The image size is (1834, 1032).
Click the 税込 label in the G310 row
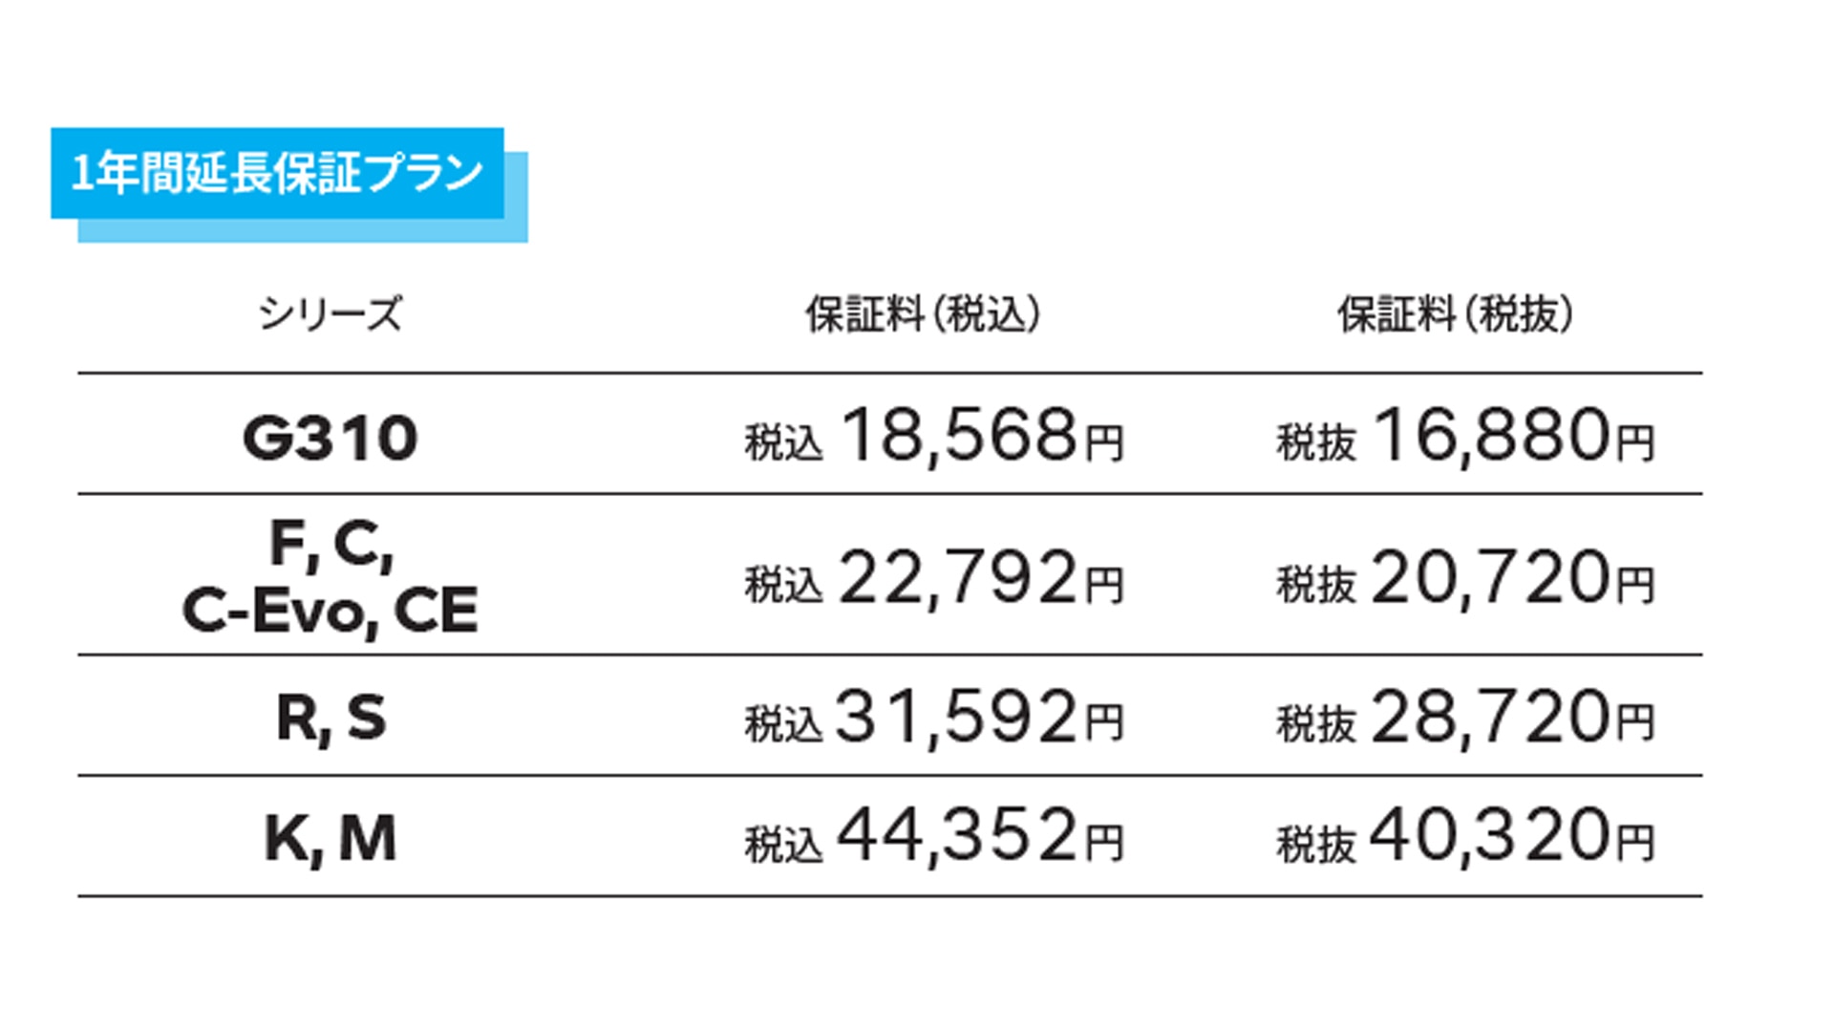click(783, 443)
